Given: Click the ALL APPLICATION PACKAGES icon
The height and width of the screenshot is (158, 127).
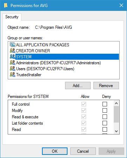Looking at the screenshot, I should (x=13, y=45).
